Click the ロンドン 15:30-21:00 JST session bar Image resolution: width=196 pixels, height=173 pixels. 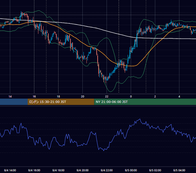point(61,102)
